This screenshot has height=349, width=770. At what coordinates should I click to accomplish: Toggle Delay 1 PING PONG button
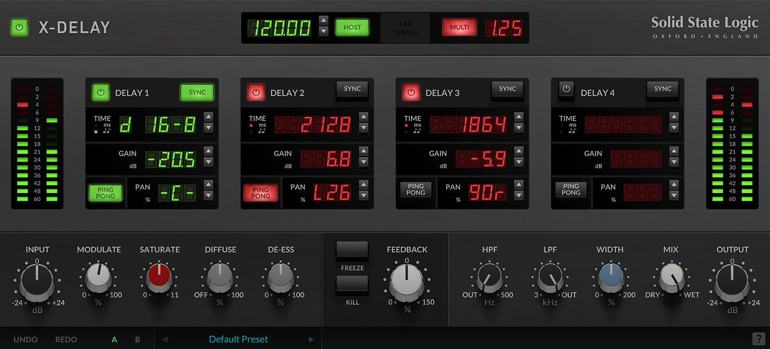105,193
